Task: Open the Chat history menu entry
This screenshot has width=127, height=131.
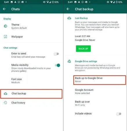Action: coord(31,103)
